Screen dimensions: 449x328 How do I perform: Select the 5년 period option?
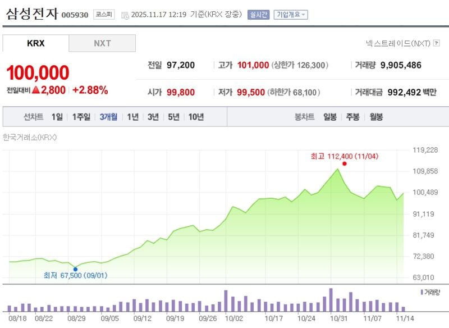[x=172, y=116]
